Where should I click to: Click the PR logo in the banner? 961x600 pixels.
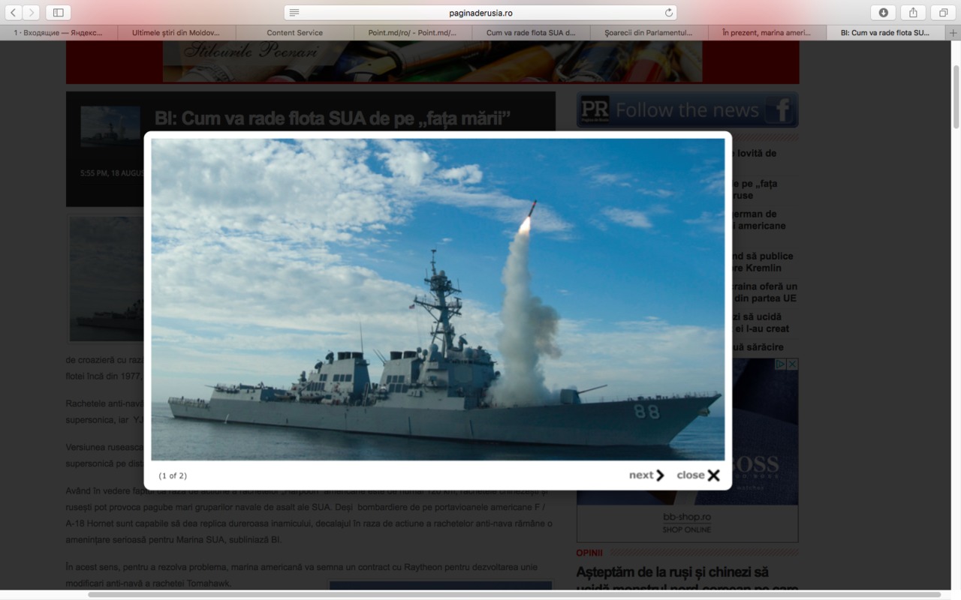(595, 109)
